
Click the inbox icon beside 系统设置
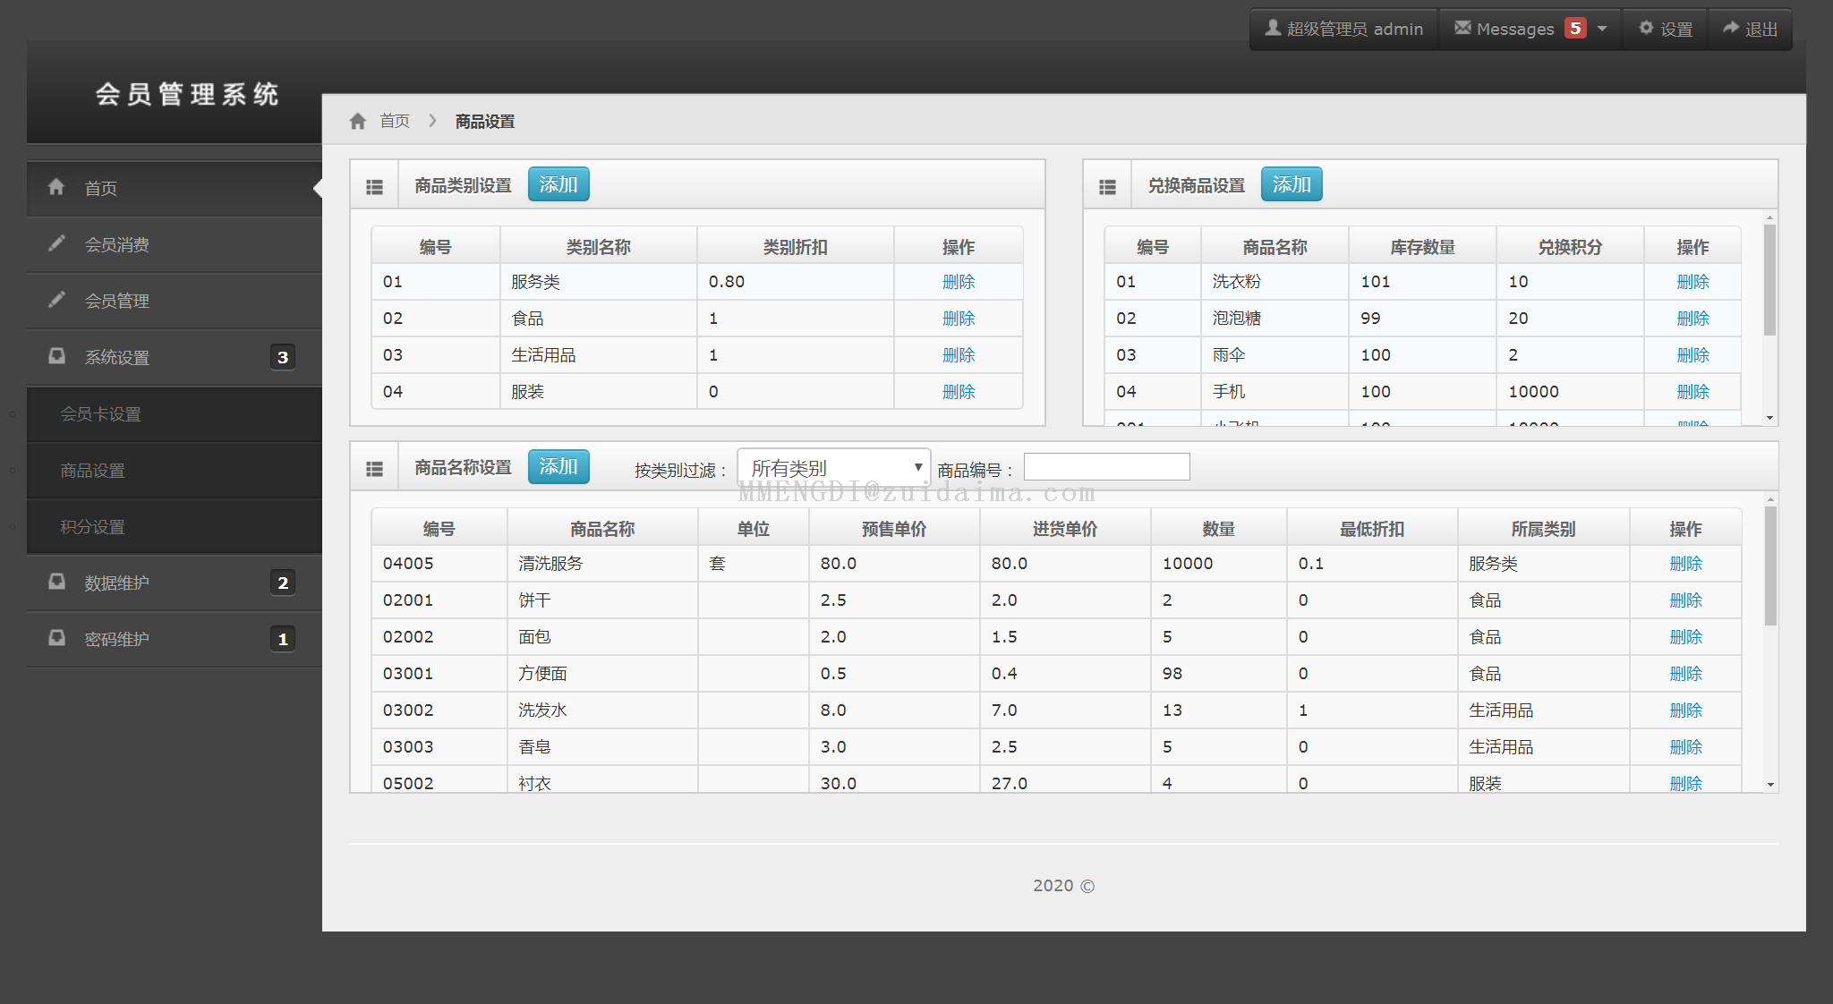coord(56,356)
